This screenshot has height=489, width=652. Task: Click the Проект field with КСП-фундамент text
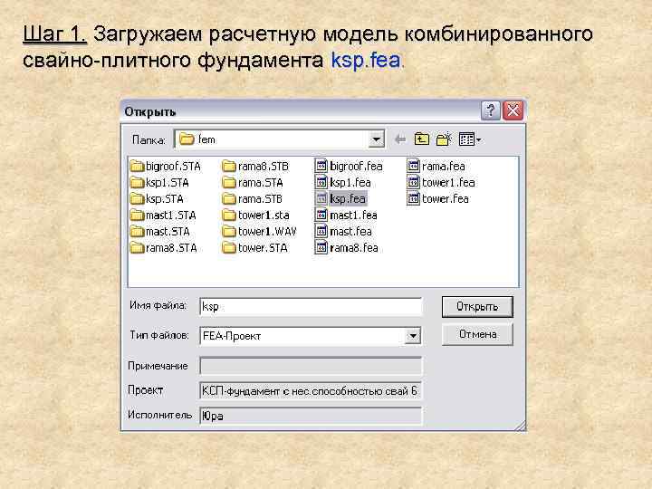311,391
